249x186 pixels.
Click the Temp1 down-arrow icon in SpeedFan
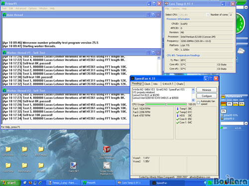178,109
